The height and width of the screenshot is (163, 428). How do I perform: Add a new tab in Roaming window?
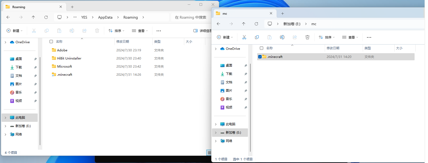[x=72, y=7]
